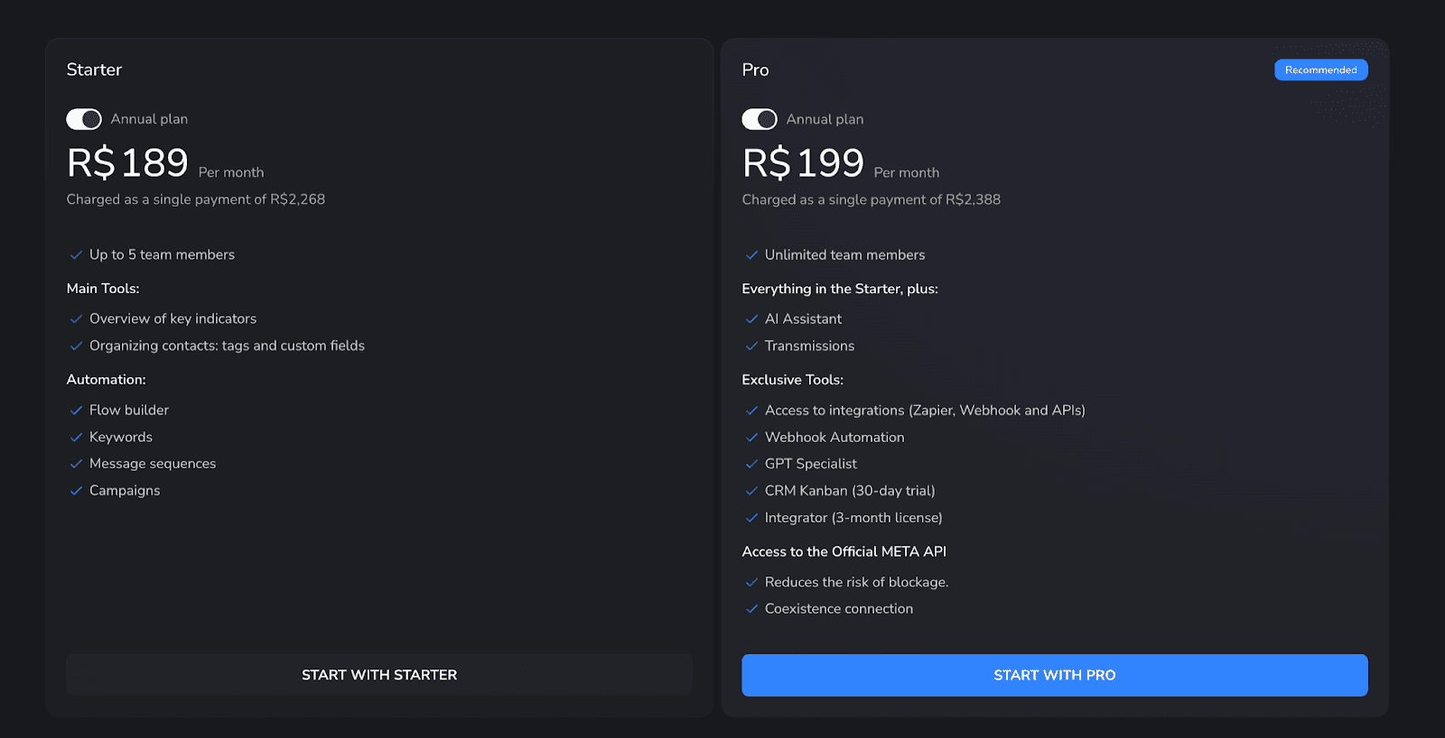Screen dimensions: 1445x738
Task: Click the checkmark next to Campaigns feature
Action: (x=76, y=491)
